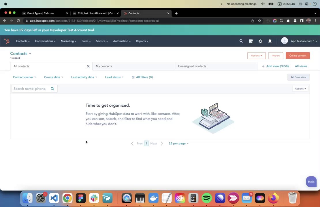Open Slack from the dock
The width and height of the screenshot is (320, 207).
coord(94,198)
